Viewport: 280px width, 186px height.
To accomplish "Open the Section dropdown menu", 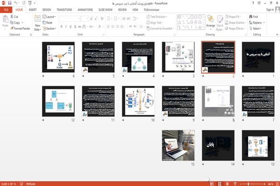I will [x=49, y=28].
